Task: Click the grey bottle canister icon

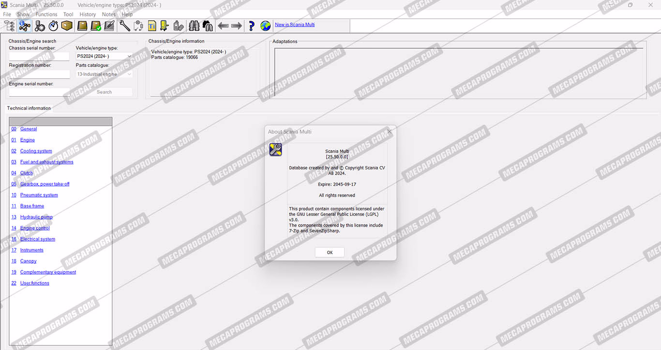Action: (179, 26)
